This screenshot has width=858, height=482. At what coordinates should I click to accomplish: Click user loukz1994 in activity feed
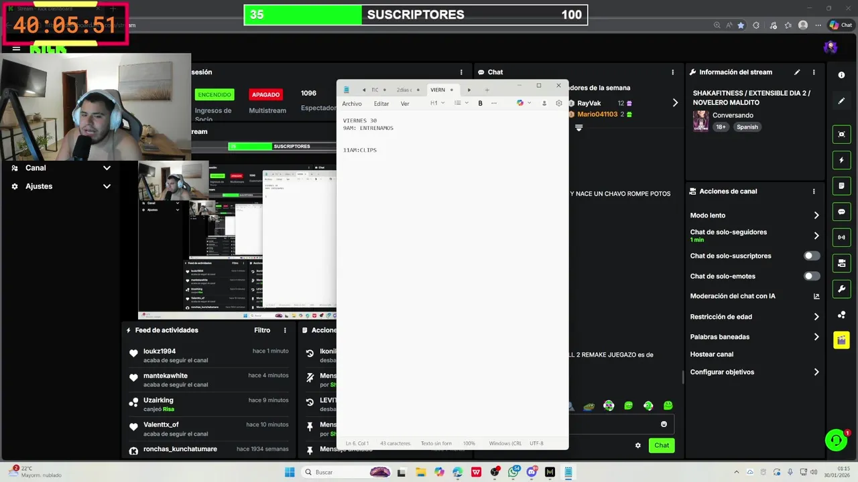coord(160,351)
